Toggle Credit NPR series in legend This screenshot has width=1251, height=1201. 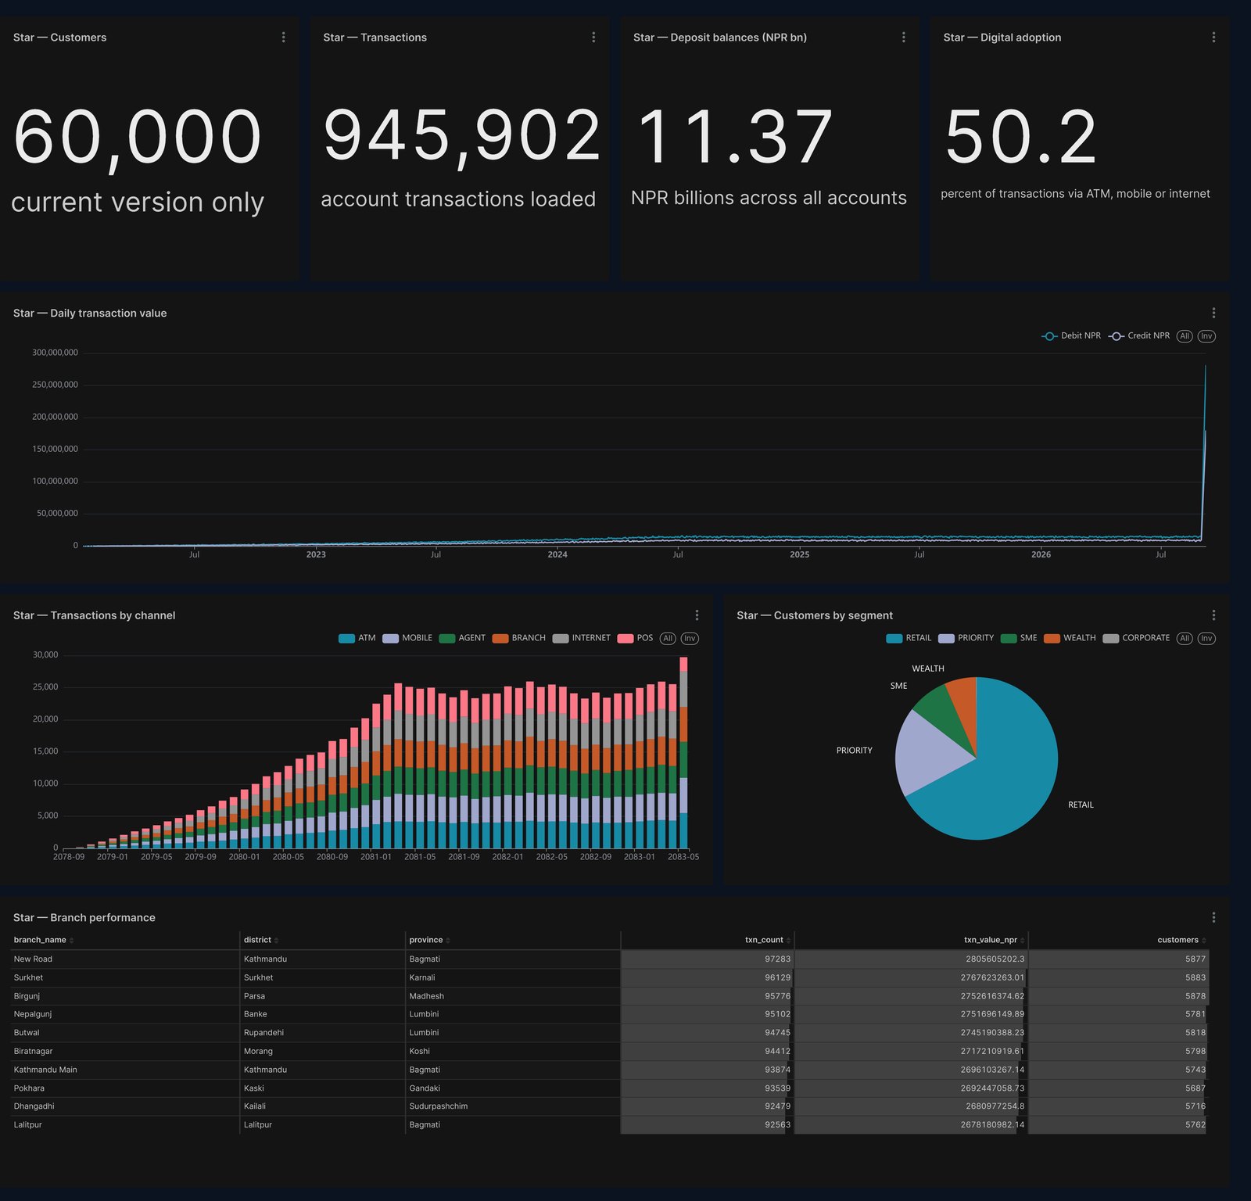pyautogui.click(x=1138, y=336)
